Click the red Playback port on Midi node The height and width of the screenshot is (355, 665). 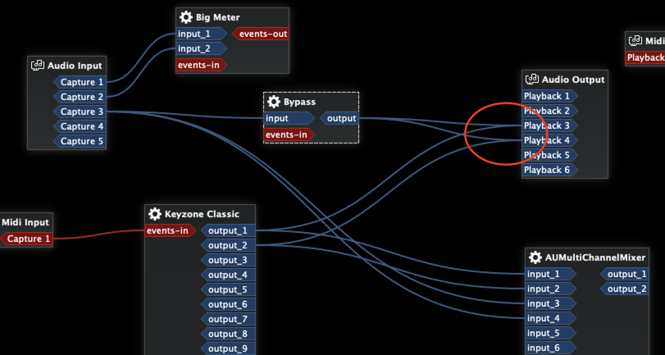(645, 57)
